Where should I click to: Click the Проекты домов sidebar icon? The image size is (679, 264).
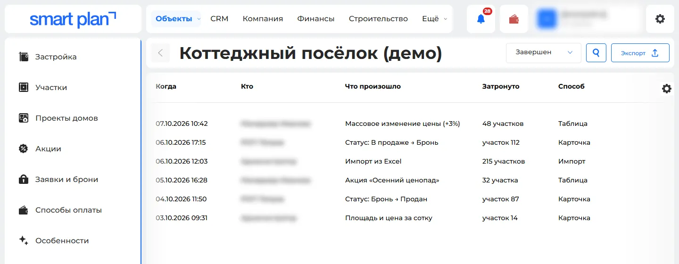[24, 118]
